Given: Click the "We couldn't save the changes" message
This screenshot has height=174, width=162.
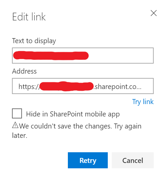Looking at the screenshot, I should (x=66, y=126).
